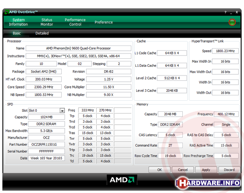Screen dimensions: 244x193
Task: Click the Cancel button
Action: 183,170
